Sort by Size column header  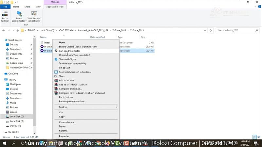tap(143, 37)
